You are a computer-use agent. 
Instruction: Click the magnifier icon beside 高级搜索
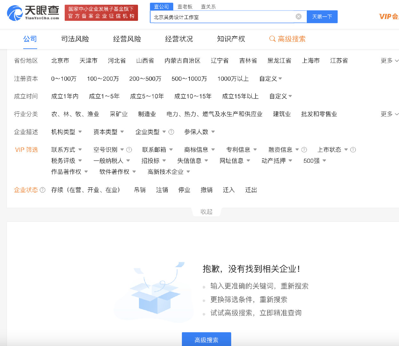coord(272,39)
